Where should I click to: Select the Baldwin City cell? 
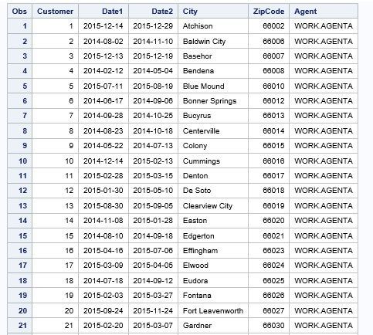(x=213, y=42)
